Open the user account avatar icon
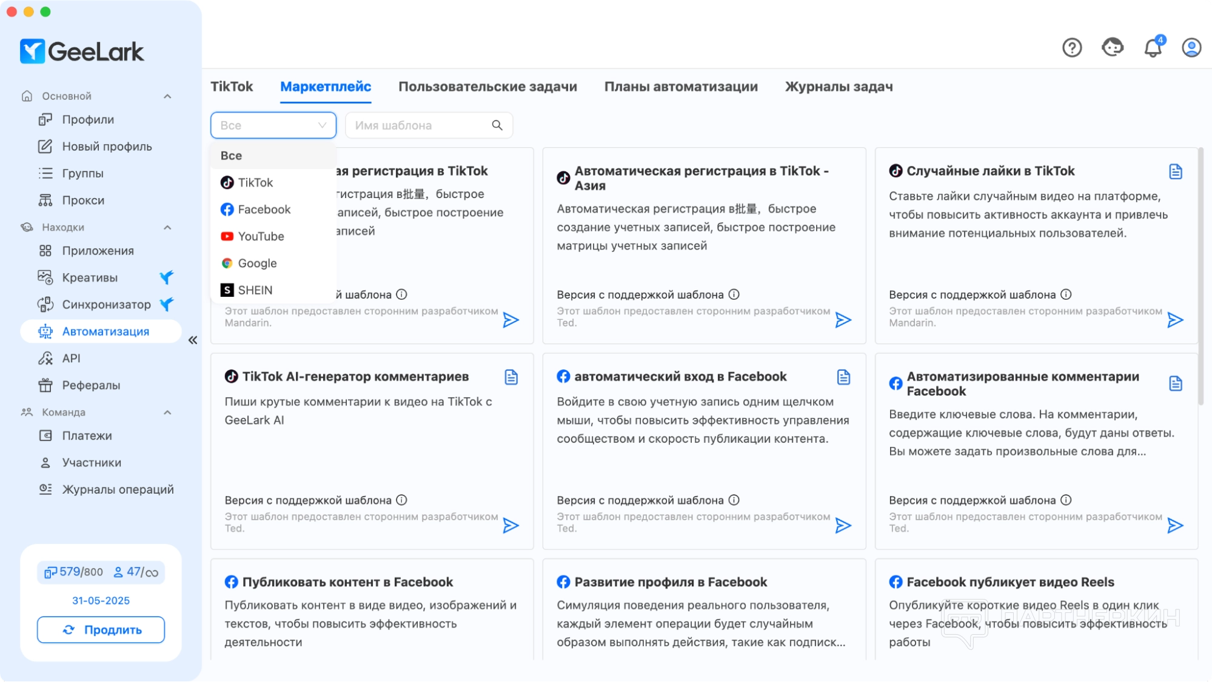The height and width of the screenshot is (682, 1212). click(x=1191, y=47)
